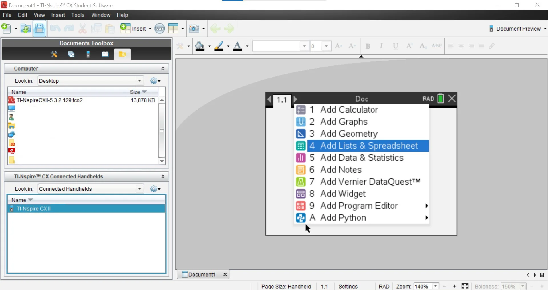Click the Line Color pencil icon

pyautogui.click(x=219, y=46)
